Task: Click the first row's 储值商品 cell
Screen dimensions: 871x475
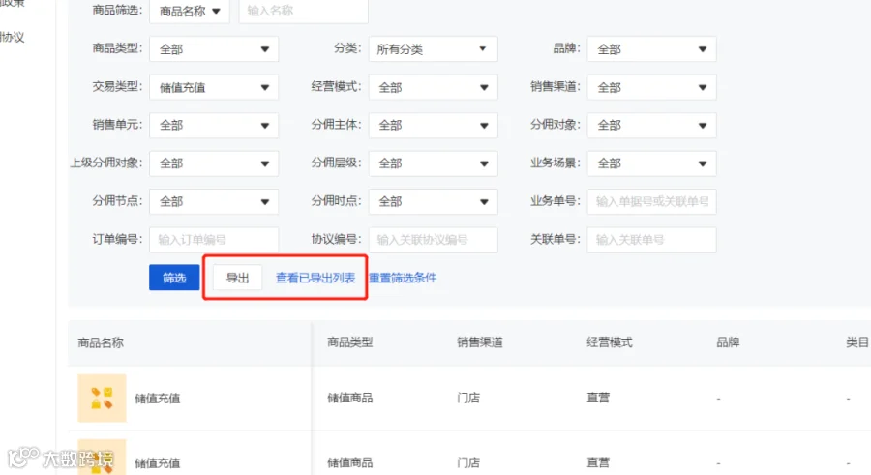Action: pyautogui.click(x=350, y=398)
